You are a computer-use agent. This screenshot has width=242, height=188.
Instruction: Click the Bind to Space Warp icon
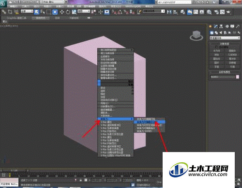[16, 12]
